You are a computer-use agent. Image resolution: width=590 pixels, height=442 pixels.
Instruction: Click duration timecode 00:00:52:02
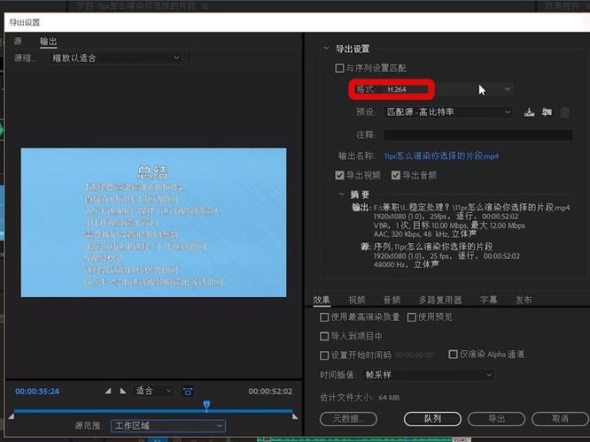pyautogui.click(x=270, y=392)
